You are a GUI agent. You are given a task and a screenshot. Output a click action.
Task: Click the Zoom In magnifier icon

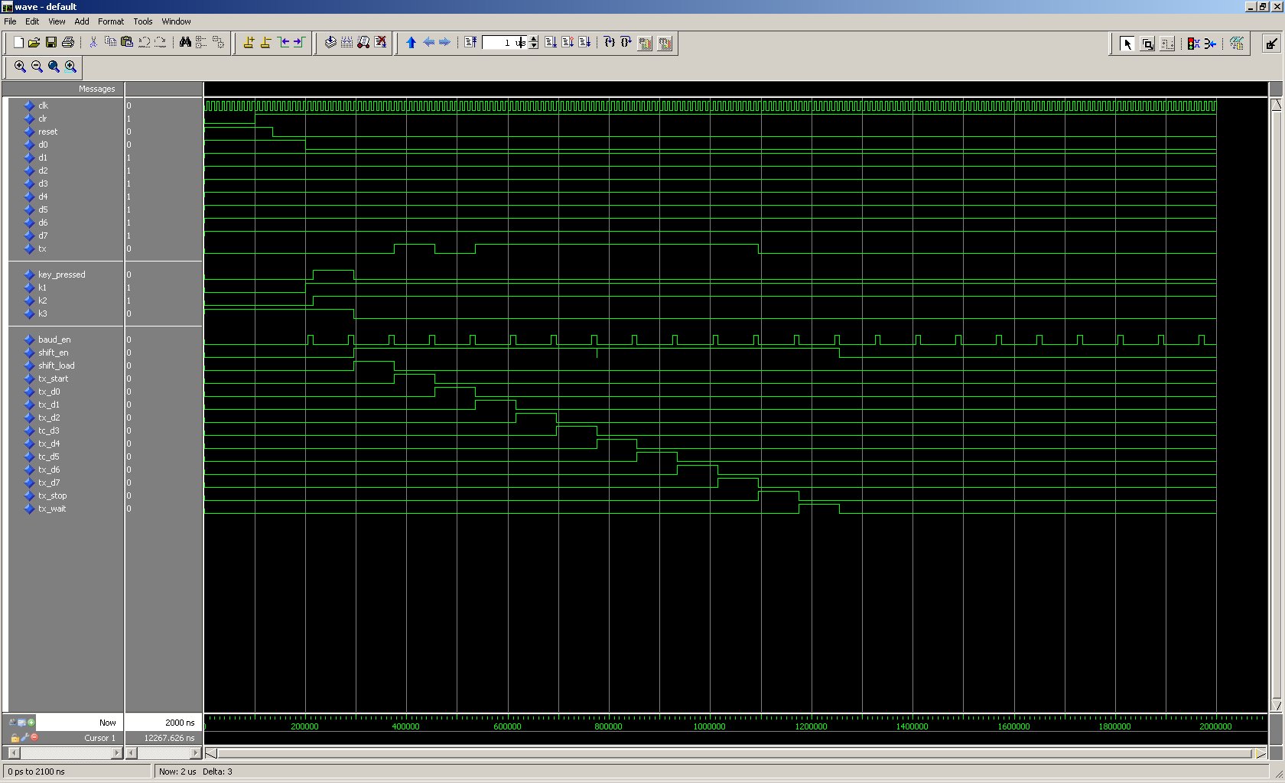(20, 67)
